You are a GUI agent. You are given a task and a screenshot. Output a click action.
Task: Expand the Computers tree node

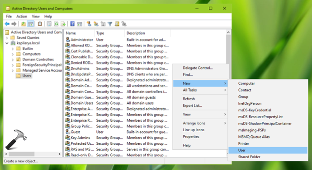pos(13,54)
